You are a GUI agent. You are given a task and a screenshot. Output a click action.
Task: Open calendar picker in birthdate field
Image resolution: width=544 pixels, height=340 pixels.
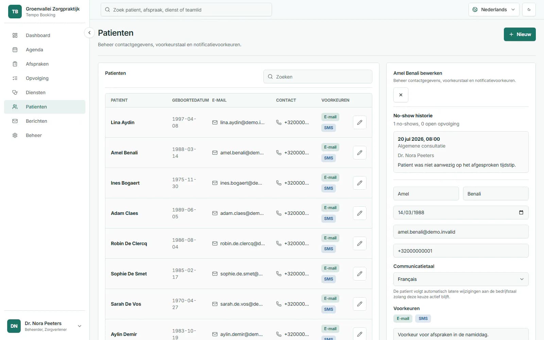click(521, 213)
